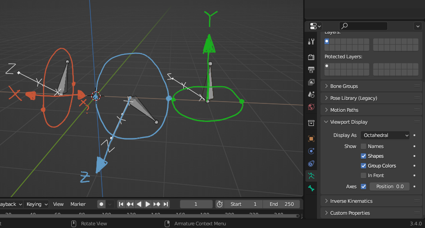425x228 pixels.
Task: Open the Collection properties tab
Action: (x=311, y=123)
